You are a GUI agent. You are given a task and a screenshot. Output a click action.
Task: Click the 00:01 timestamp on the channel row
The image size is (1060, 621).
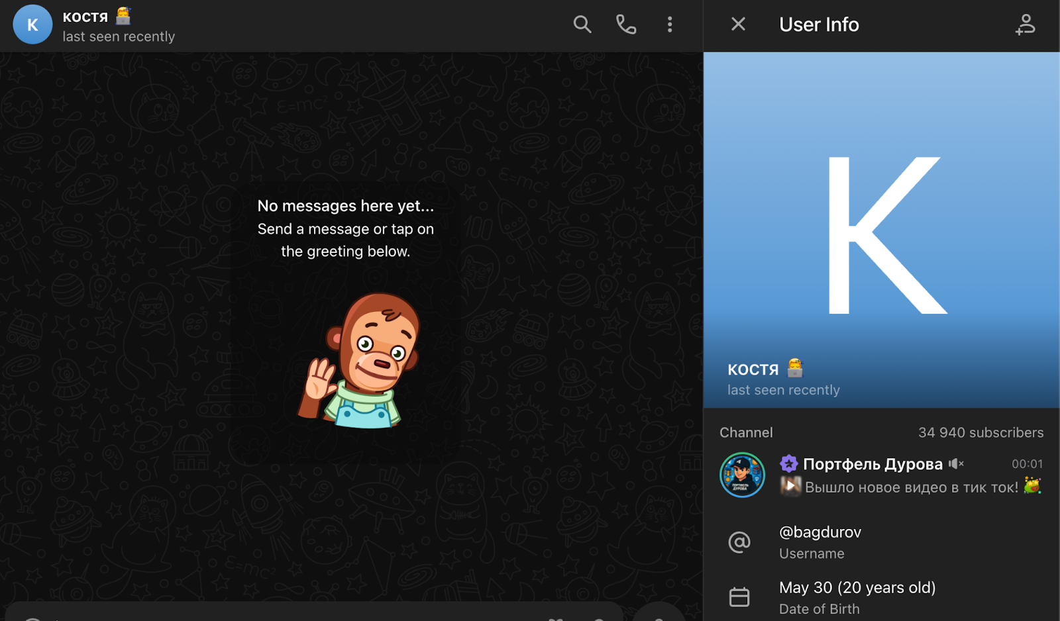(x=1027, y=464)
